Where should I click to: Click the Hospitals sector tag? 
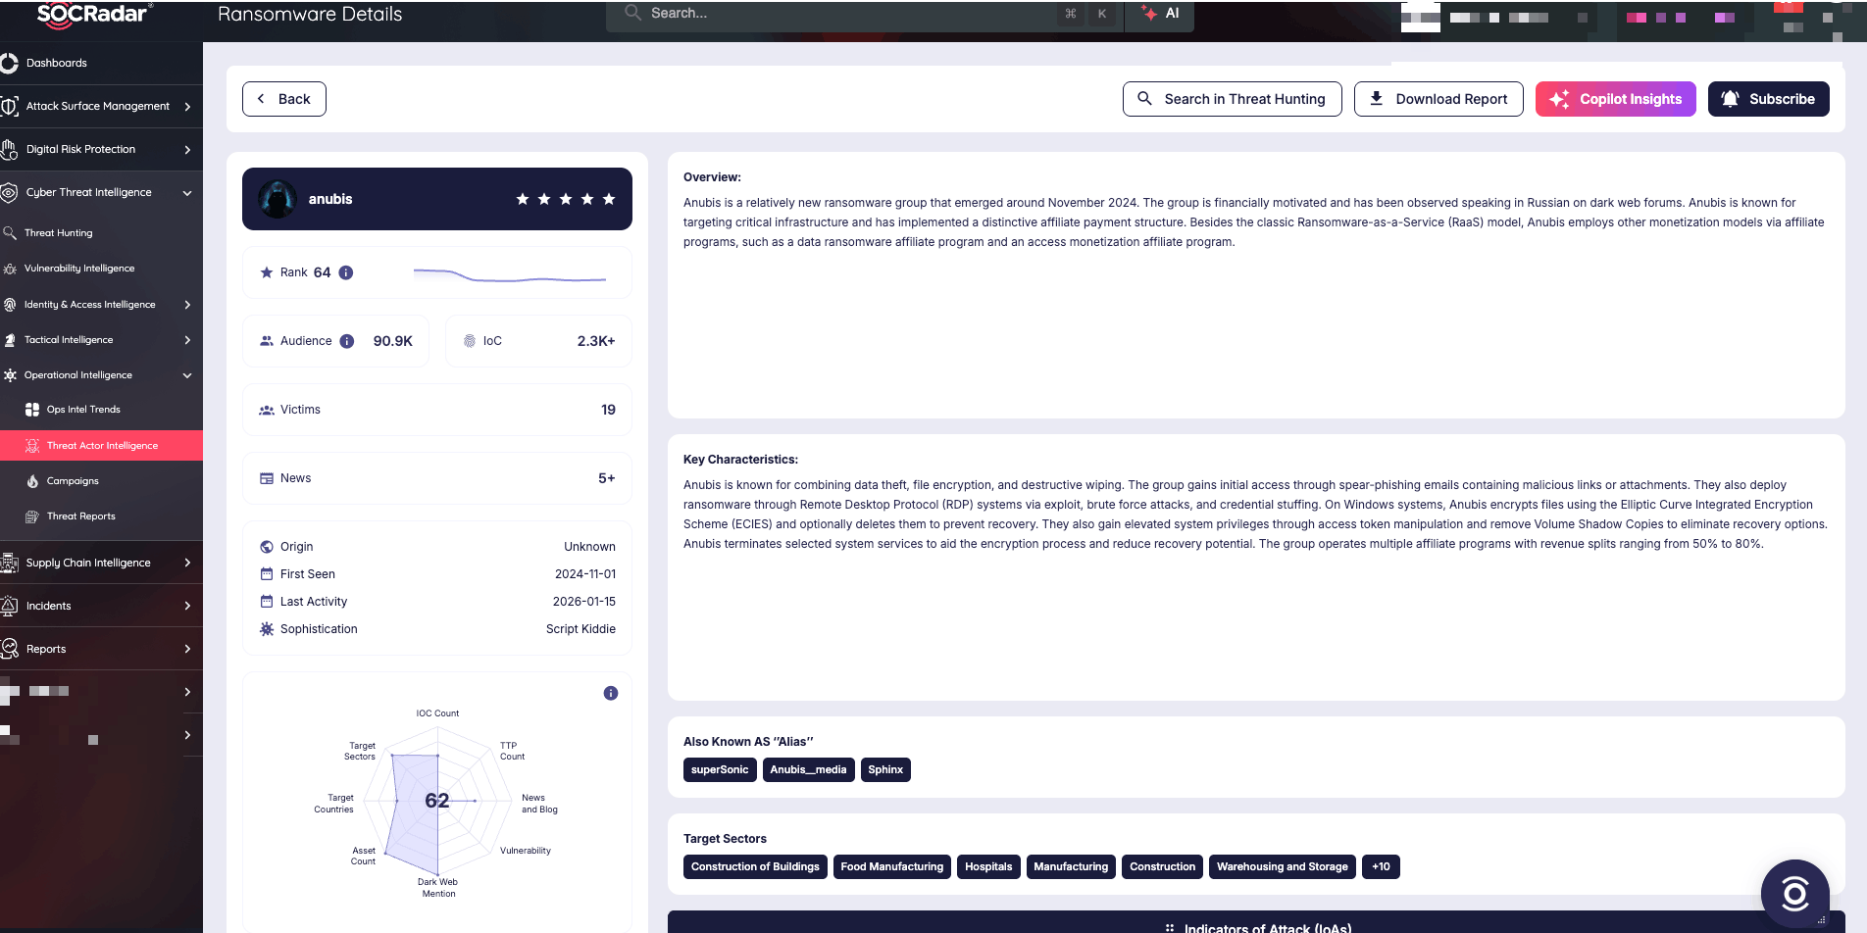988,867
